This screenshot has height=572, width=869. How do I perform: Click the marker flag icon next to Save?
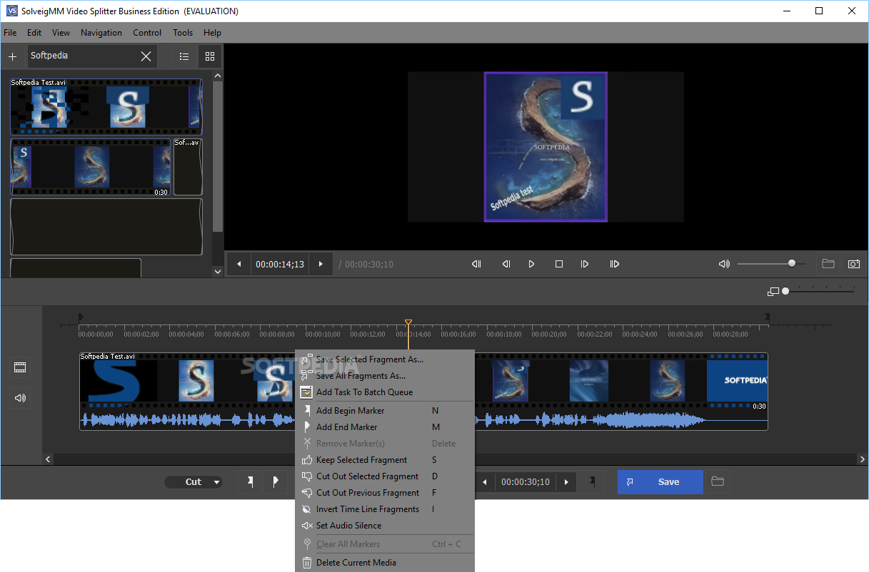[x=592, y=482]
